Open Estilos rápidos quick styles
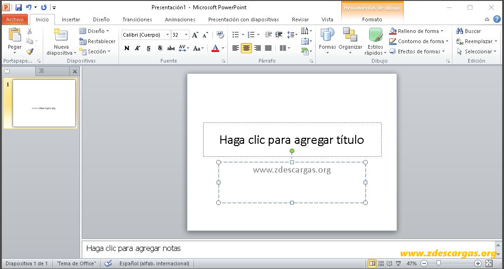 375,41
